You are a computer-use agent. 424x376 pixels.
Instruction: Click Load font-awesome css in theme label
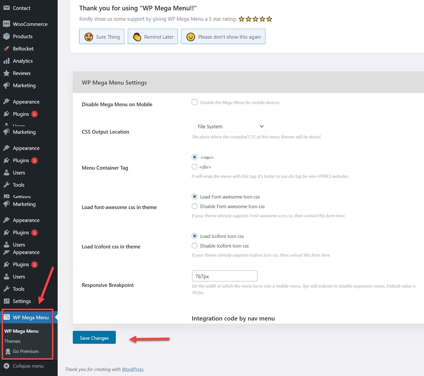[x=119, y=207]
